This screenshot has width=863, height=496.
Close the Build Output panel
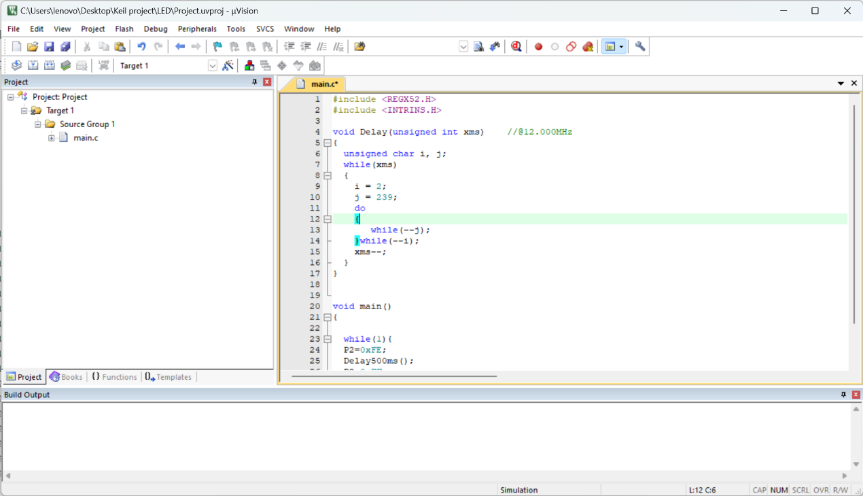click(856, 395)
